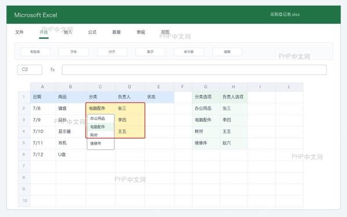Open the 公式 ribbon tab

point(93,32)
